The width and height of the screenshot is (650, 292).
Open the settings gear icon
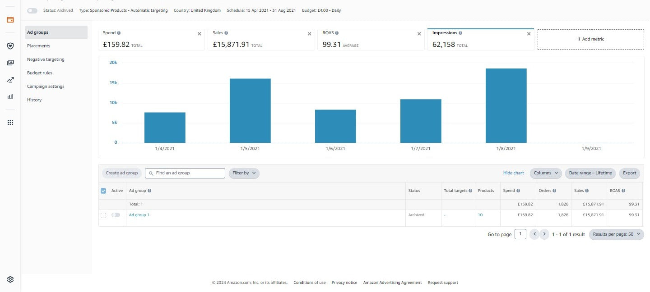click(10, 279)
